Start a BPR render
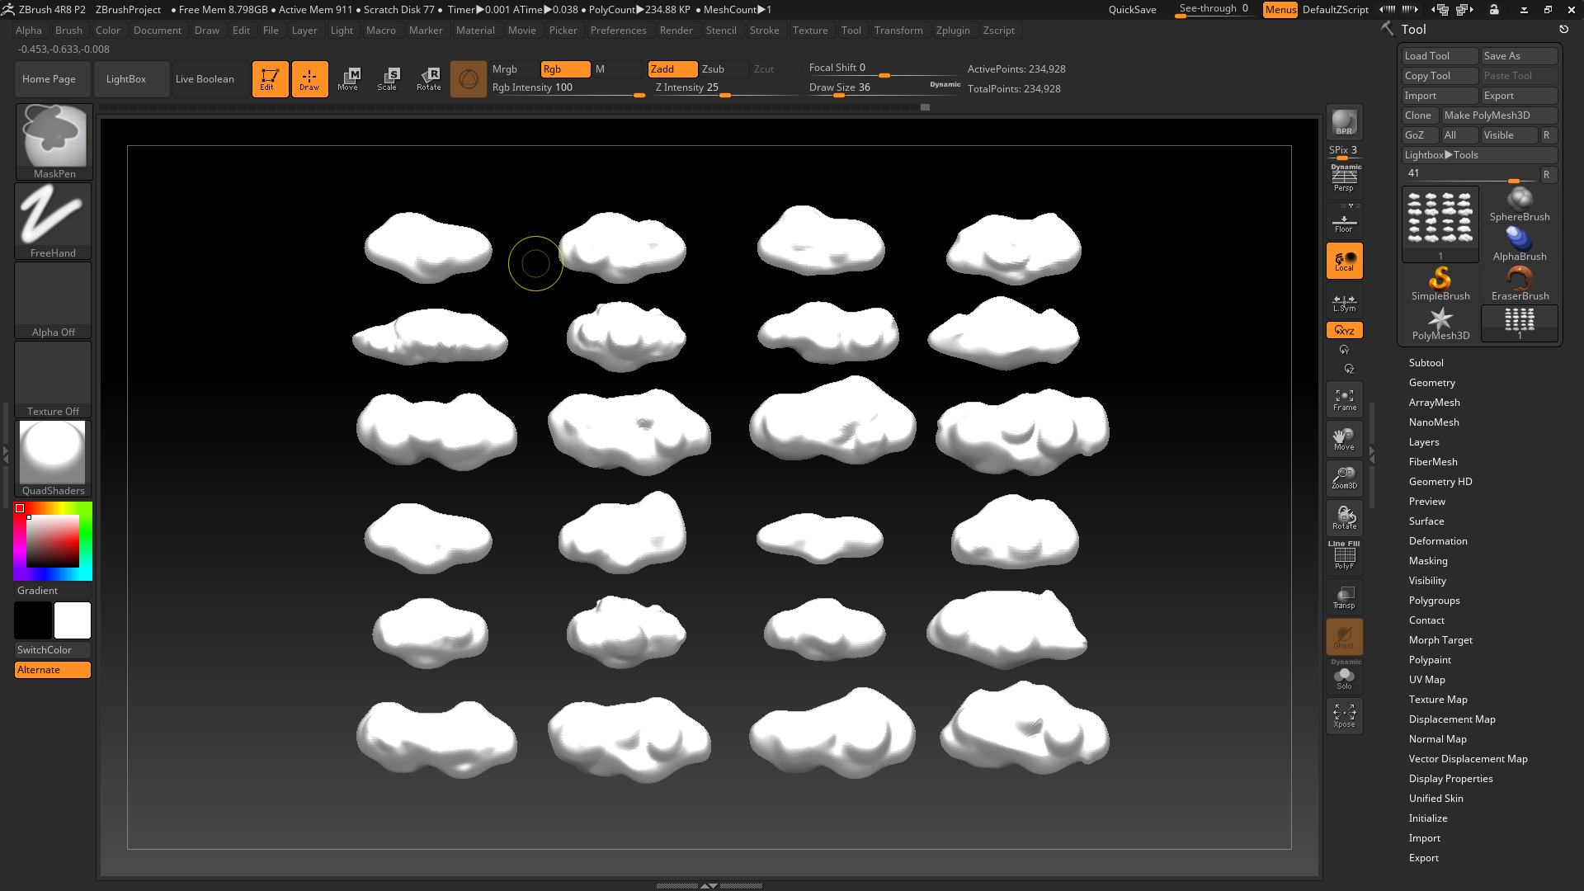1584x891 pixels. [x=1344, y=122]
